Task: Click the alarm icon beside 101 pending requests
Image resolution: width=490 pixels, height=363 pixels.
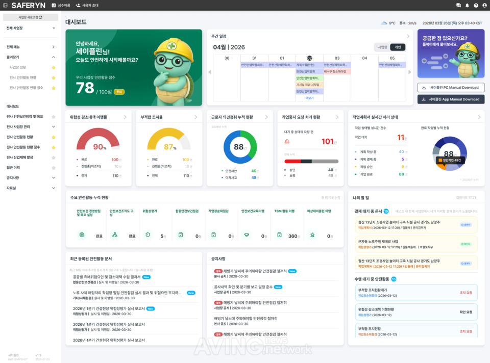Action: (x=287, y=141)
